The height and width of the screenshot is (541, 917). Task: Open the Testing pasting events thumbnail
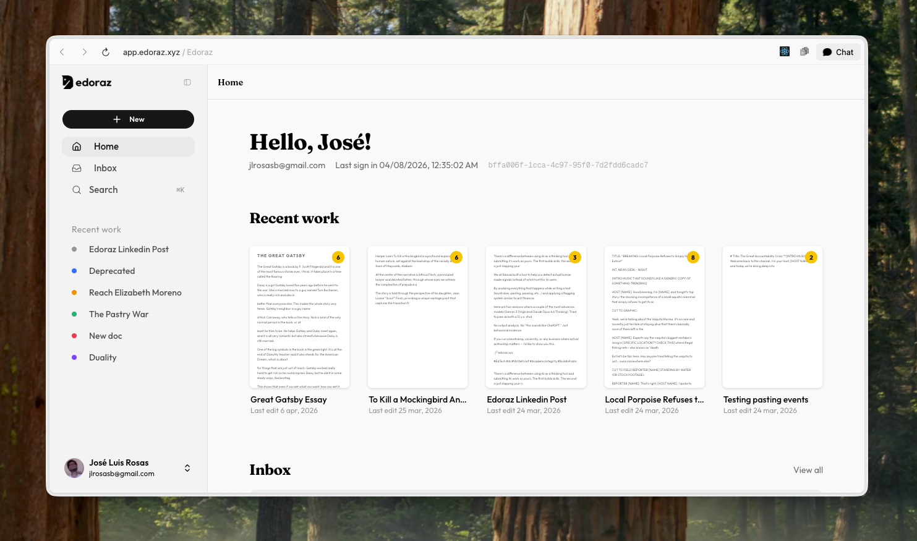point(773,317)
